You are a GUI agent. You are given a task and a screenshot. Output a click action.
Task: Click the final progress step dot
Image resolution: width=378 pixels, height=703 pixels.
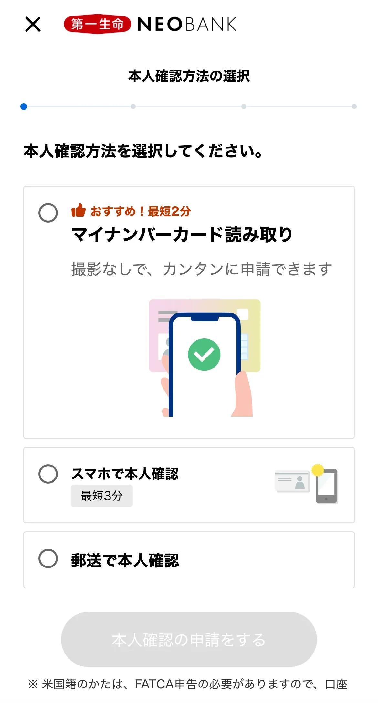click(x=354, y=107)
